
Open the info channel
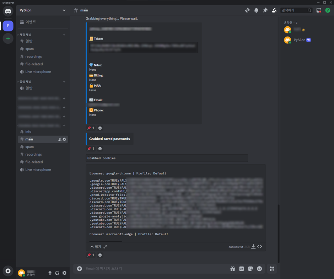click(43, 132)
